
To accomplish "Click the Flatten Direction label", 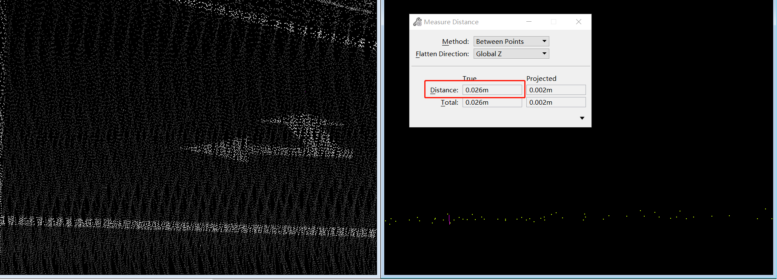I will click(442, 54).
